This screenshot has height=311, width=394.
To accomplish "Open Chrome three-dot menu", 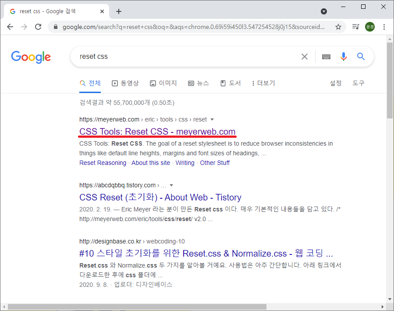I will click(384, 27).
